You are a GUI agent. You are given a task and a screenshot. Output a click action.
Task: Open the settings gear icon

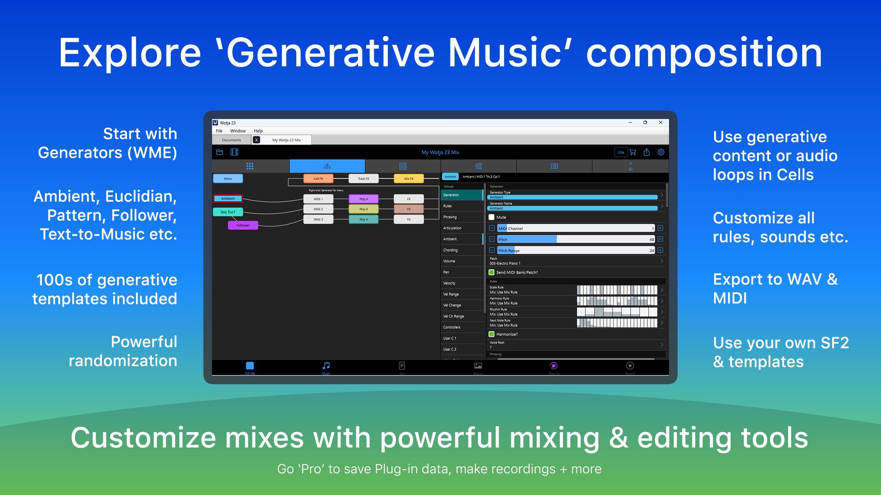click(x=661, y=152)
